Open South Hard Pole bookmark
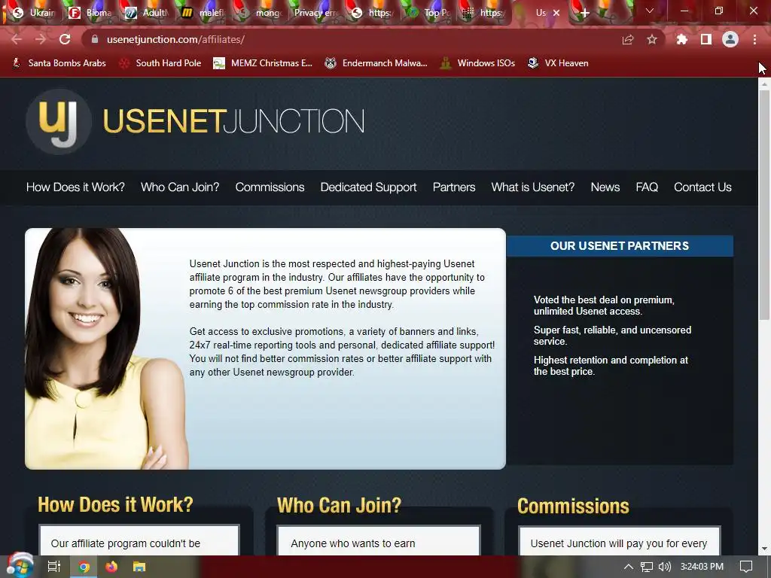This screenshot has height=578, width=771. point(160,63)
